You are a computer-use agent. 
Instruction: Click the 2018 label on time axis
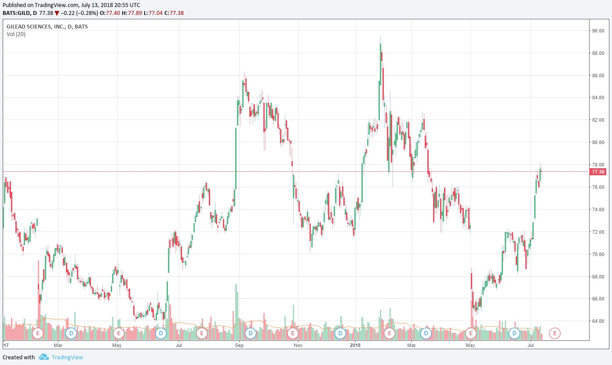355,346
